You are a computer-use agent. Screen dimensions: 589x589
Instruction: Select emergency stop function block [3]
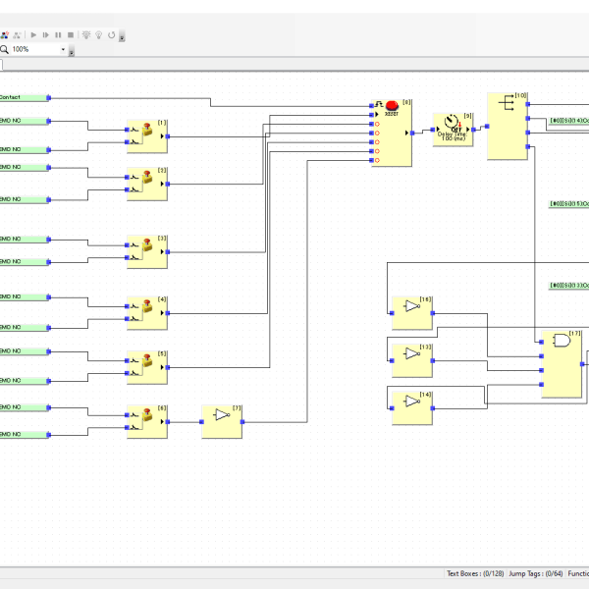click(x=147, y=251)
